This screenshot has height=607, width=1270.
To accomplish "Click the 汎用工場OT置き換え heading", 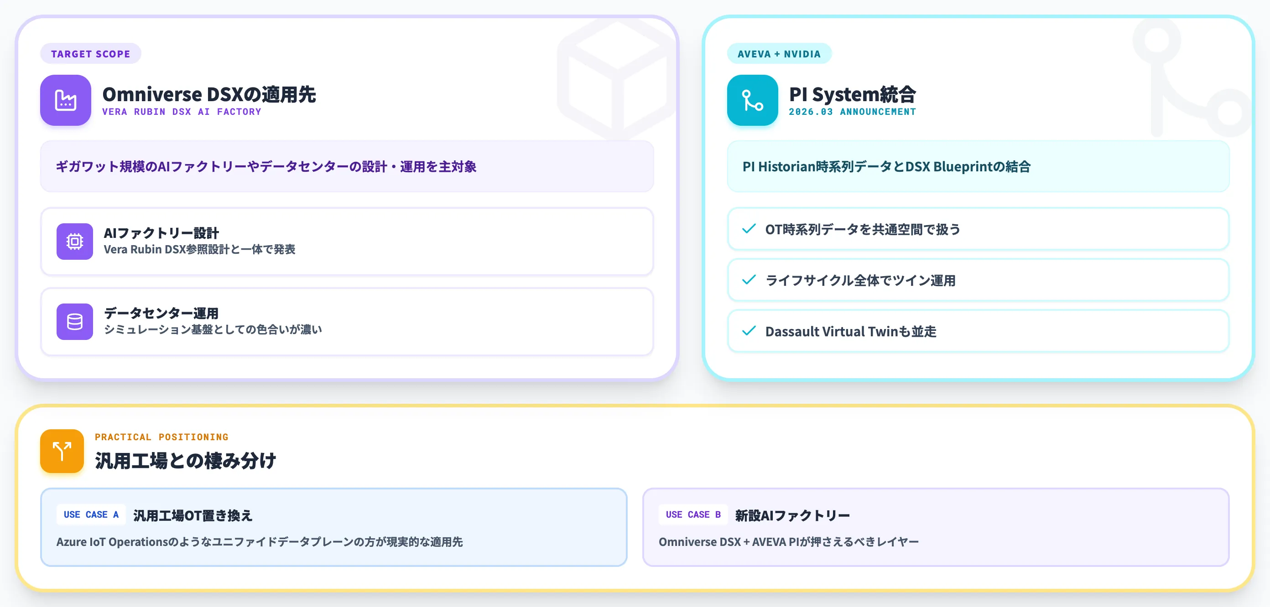I will pyautogui.click(x=193, y=515).
